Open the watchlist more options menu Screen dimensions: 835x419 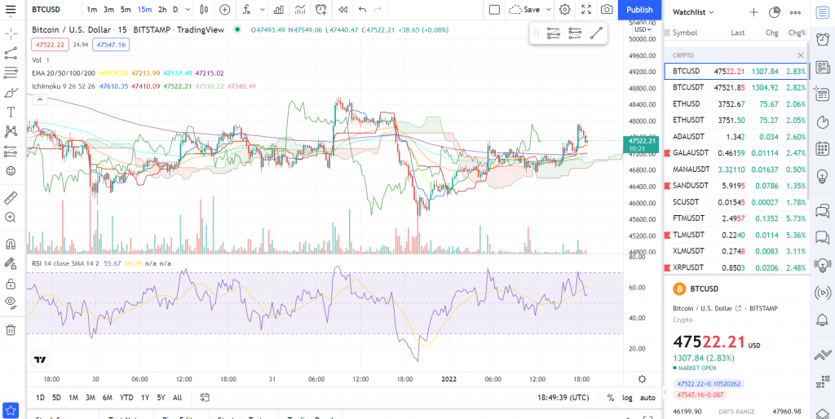pos(796,11)
